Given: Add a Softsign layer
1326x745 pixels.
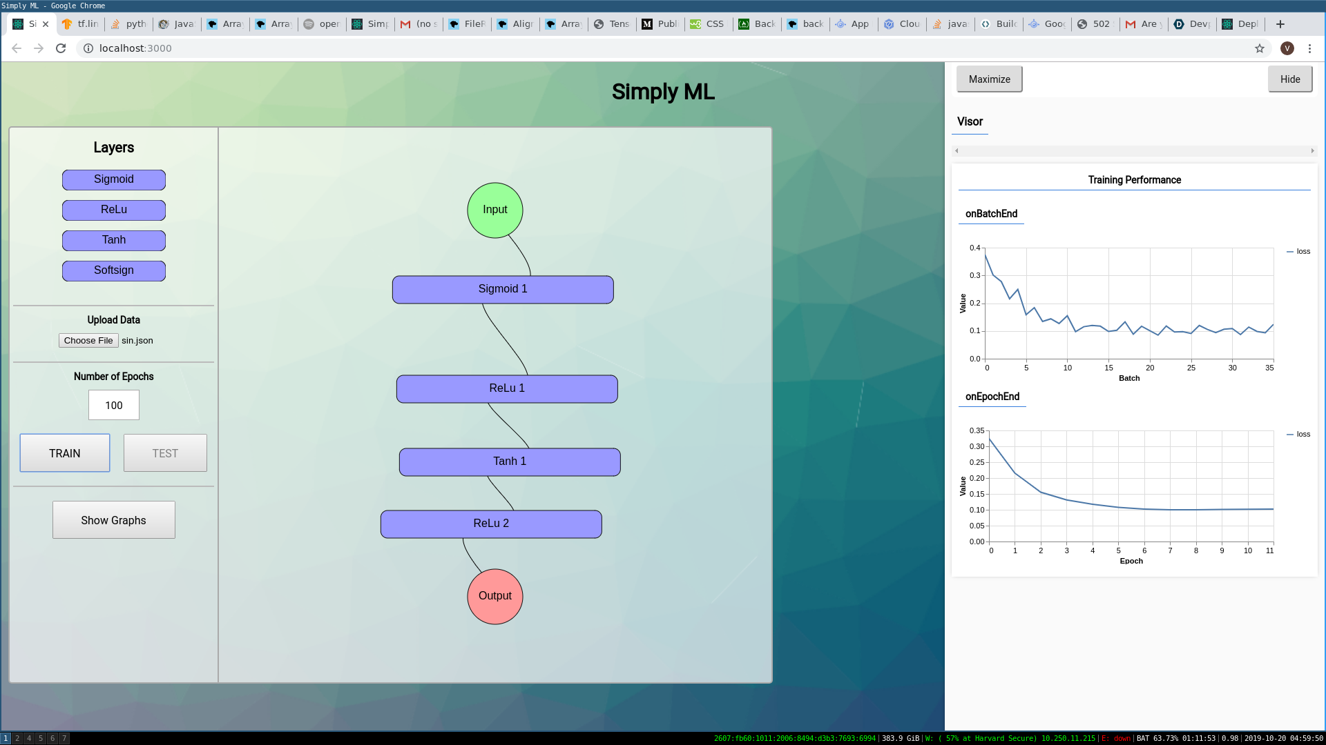Looking at the screenshot, I should point(114,270).
